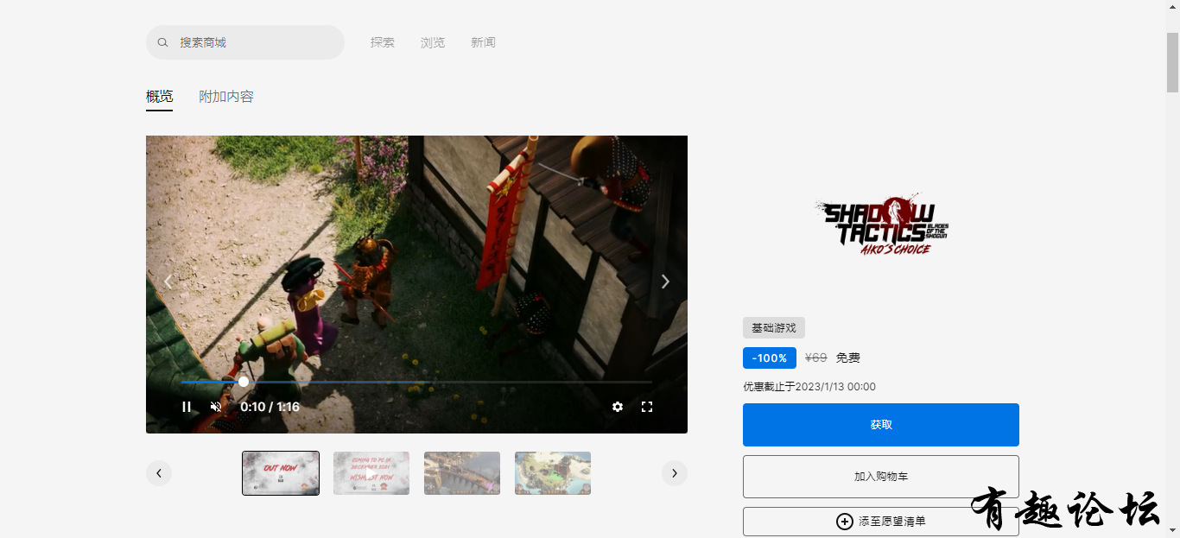Click the 基础游戏 tag
1180x538 pixels.
click(x=774, y=328)
